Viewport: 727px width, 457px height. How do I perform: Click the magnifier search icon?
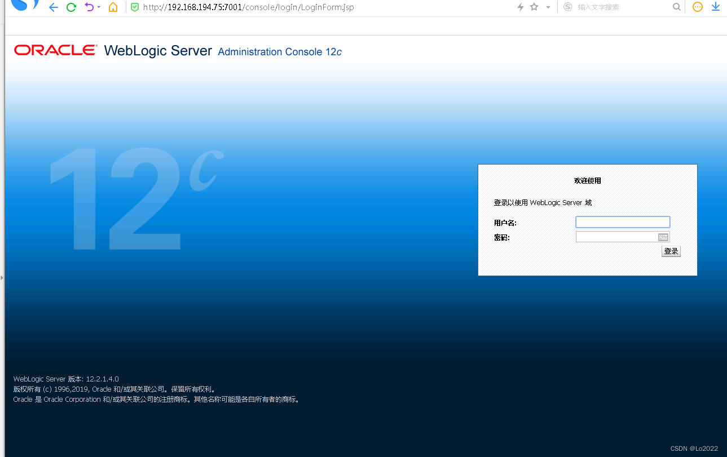coord(677,7)
